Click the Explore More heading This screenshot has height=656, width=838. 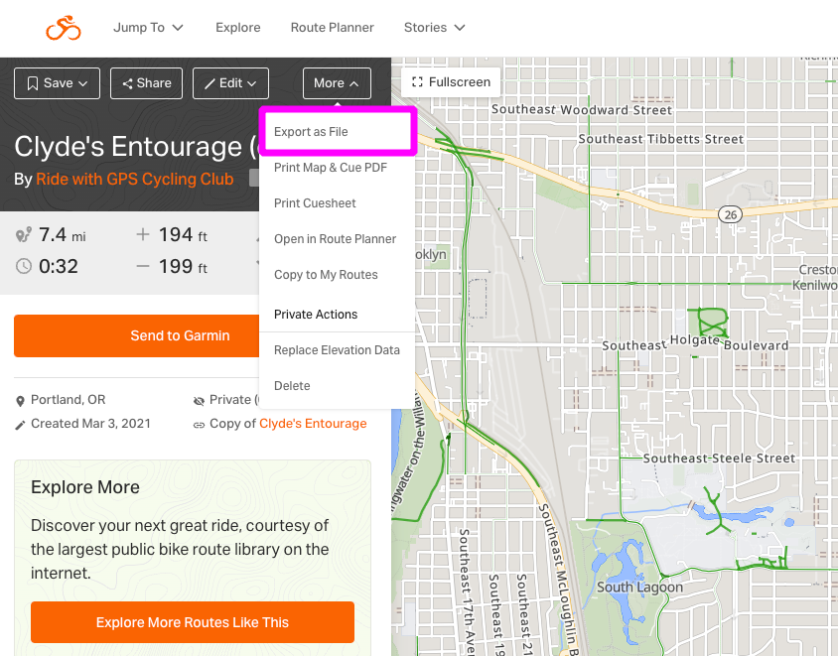point(85,487)
